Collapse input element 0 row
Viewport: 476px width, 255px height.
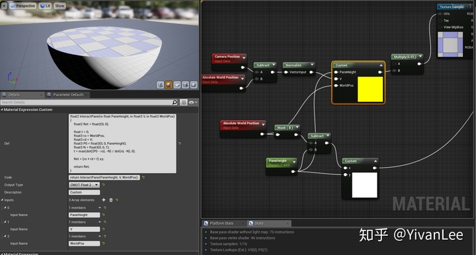(x=5, y=207)
